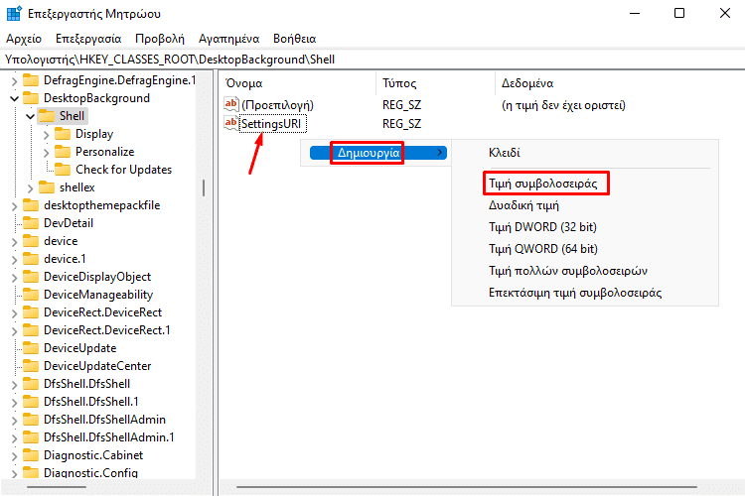
Task: Choose Τιμή DWORD (32 bit)
Action: click(542, 227)
